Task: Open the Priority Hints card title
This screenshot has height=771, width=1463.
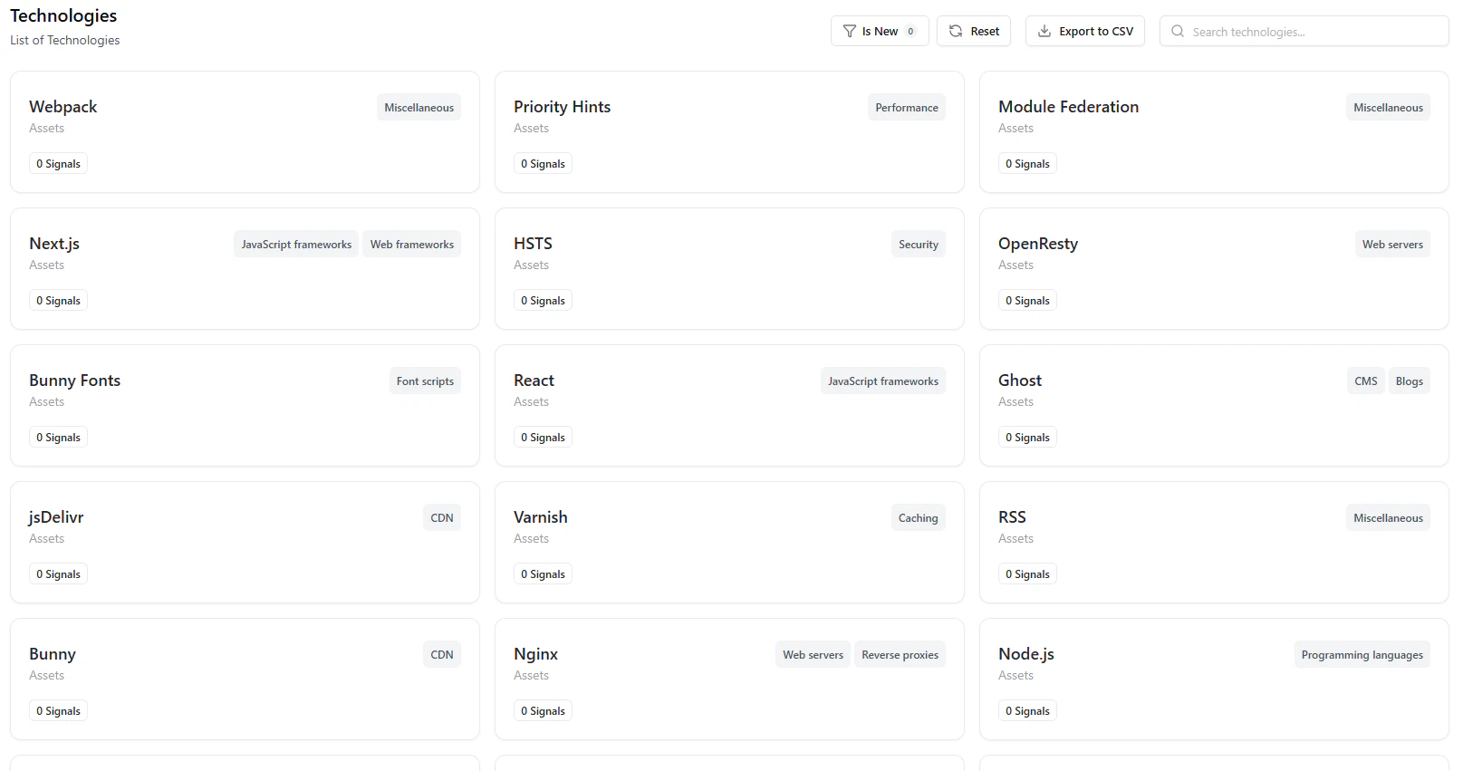Action: click(x=562, y=107)
